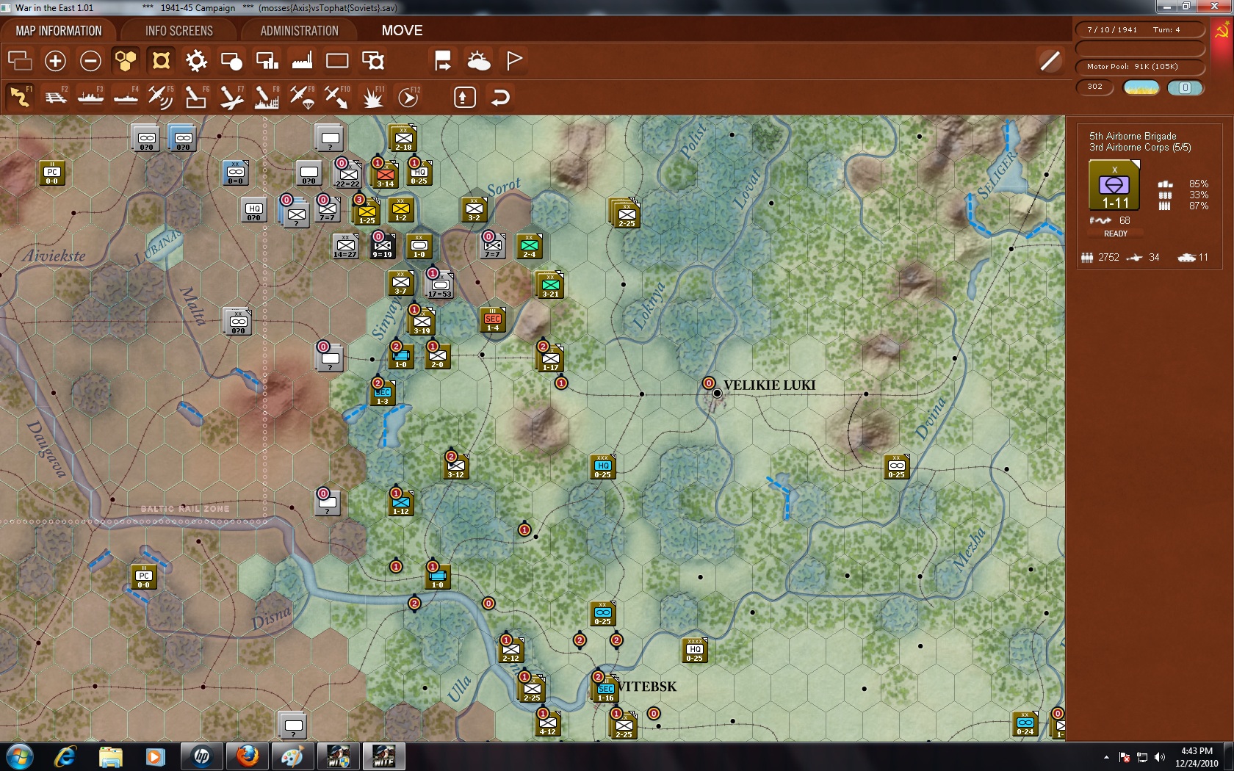Click the diagonal slash button
Viewport: 1234px width, 771px height.
pos(1050,61)
